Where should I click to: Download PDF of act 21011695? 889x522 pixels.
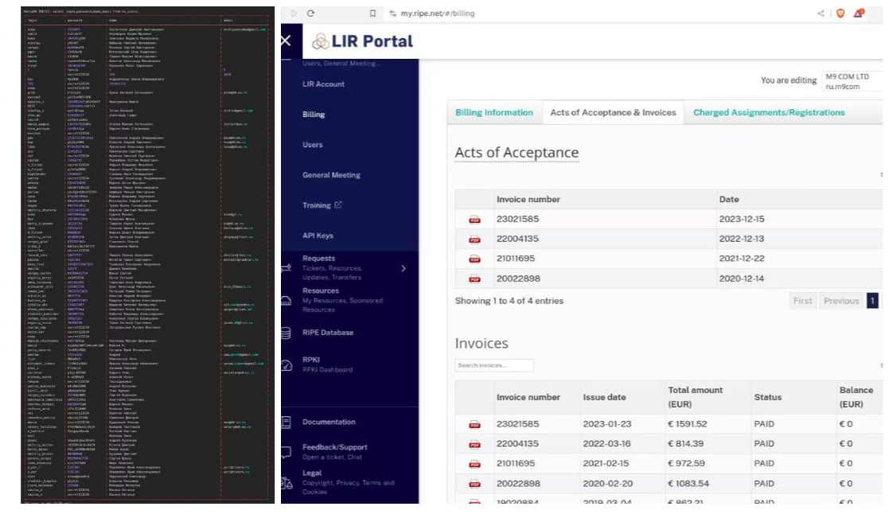coord(474,259)
